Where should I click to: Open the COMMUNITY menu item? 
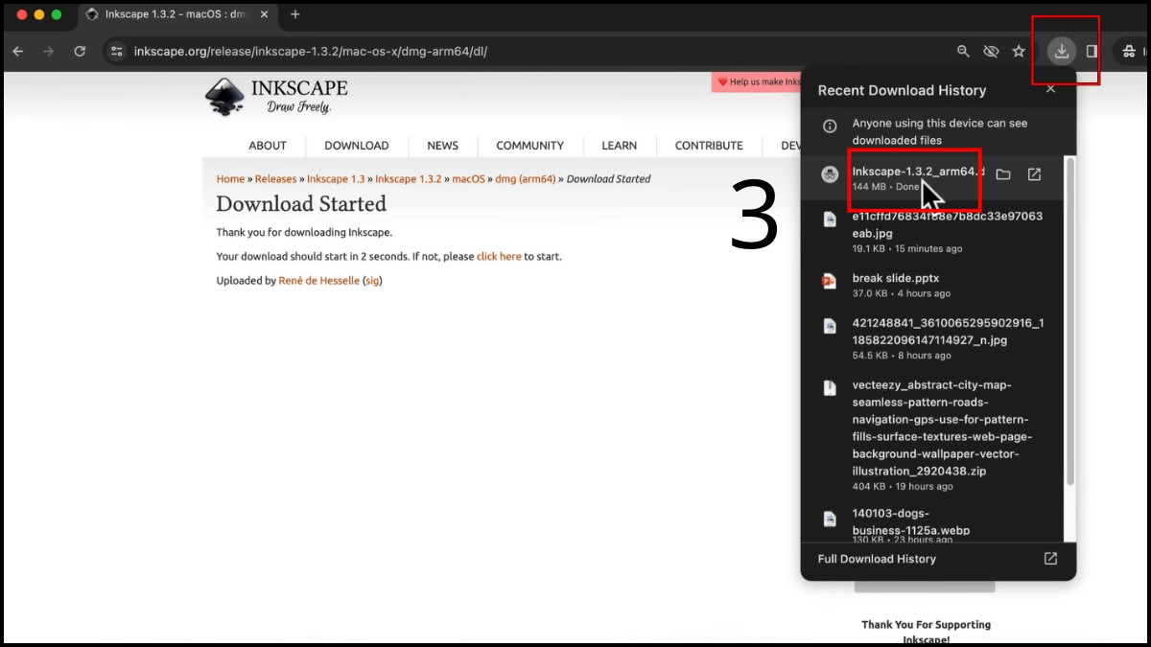tap(529, 146)
